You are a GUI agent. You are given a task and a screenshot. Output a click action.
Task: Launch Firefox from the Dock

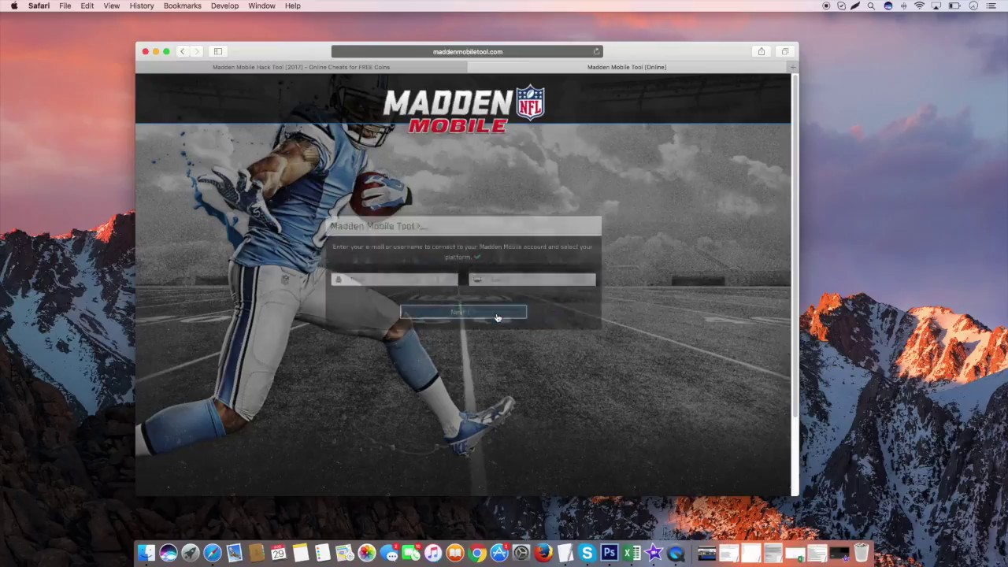click(543, 553)
